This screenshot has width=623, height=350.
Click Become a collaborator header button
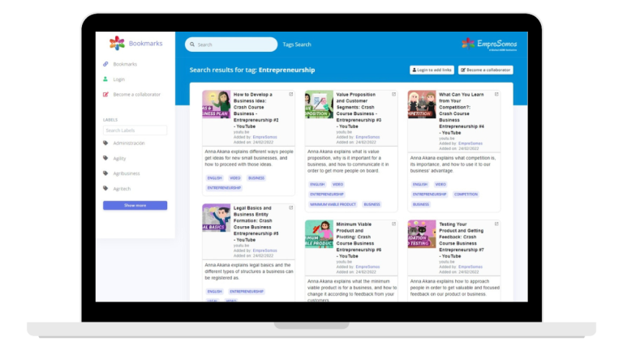486,70
